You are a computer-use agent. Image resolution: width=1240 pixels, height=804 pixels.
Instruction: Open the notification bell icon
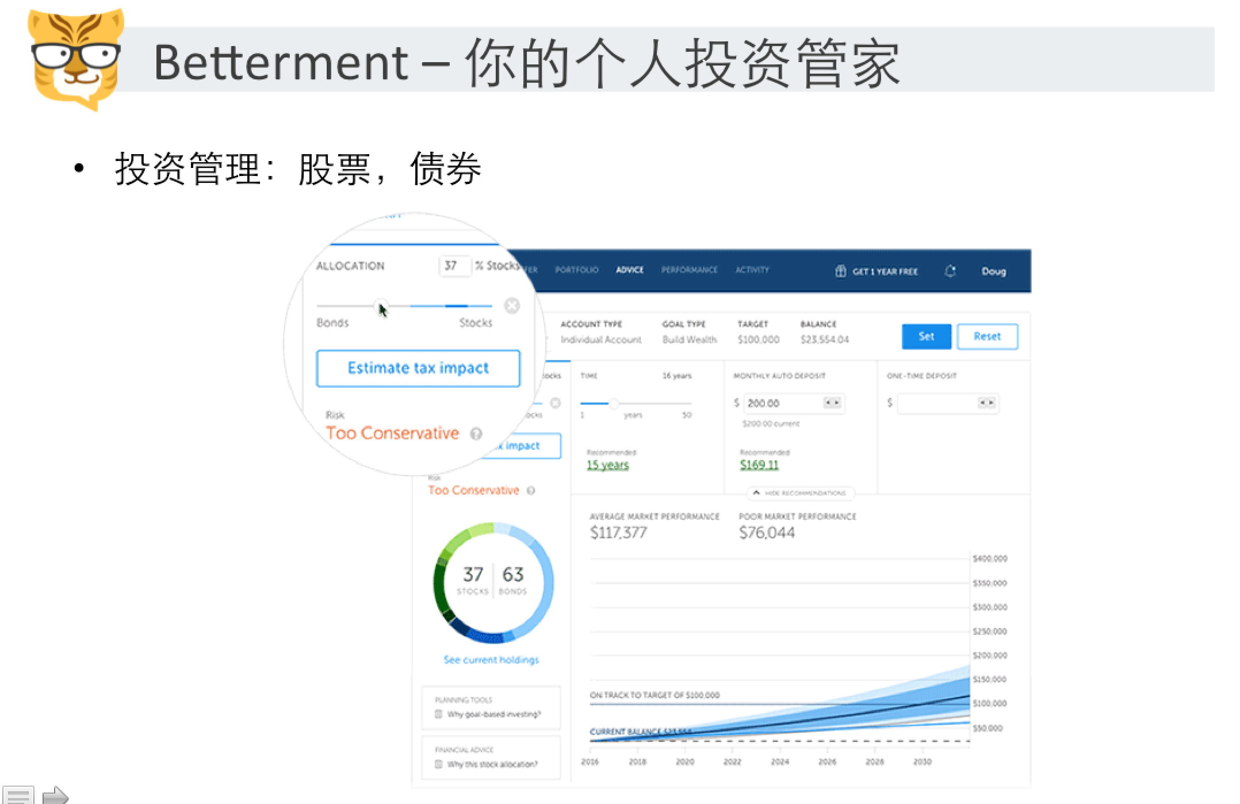click(x=951, y=270)
